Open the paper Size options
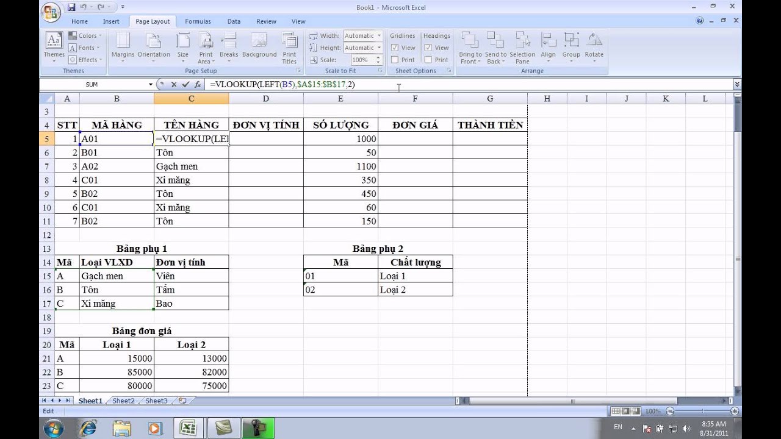 point(183,47)
